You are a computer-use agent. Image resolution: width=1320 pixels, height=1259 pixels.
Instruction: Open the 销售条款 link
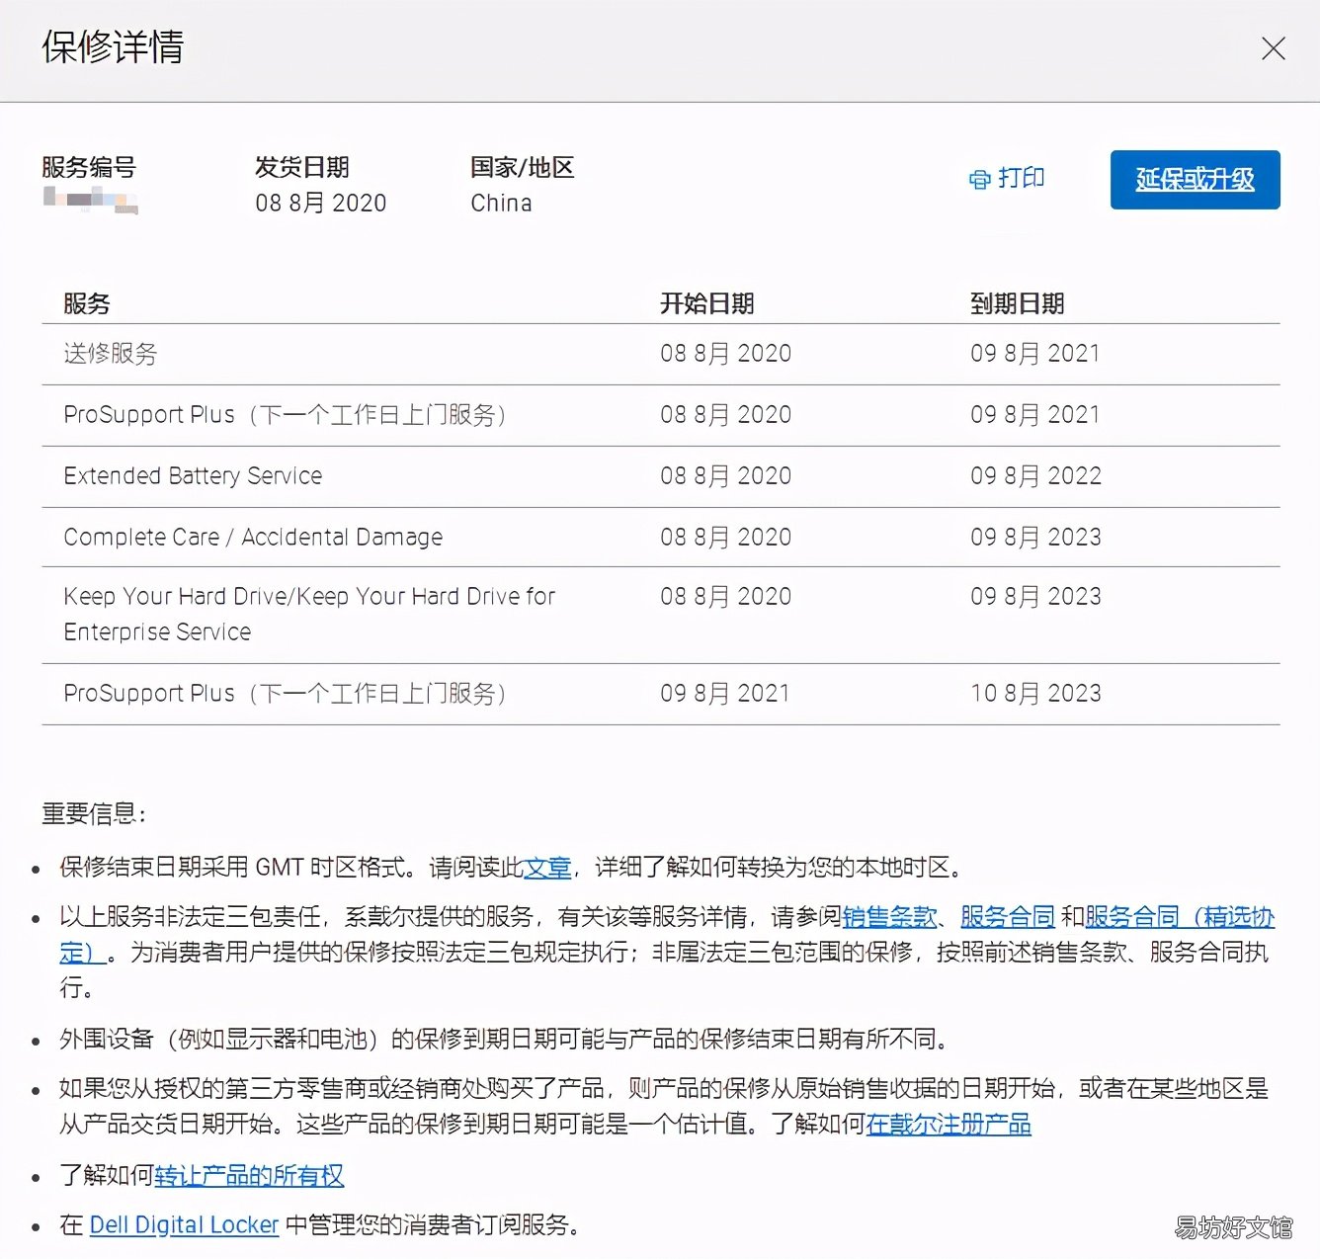889,917
